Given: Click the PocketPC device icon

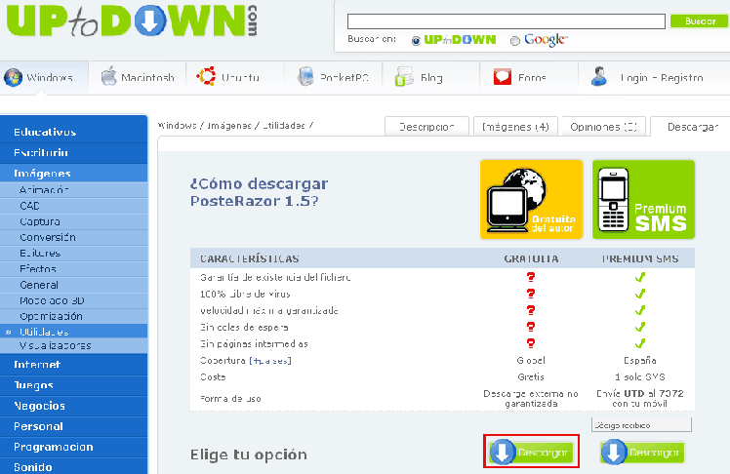Looking at the screenshot, I should click(305, 76).
